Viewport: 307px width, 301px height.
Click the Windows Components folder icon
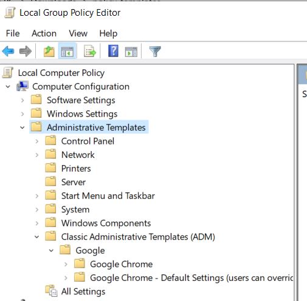pyautogui.click(x=50, y=223)
